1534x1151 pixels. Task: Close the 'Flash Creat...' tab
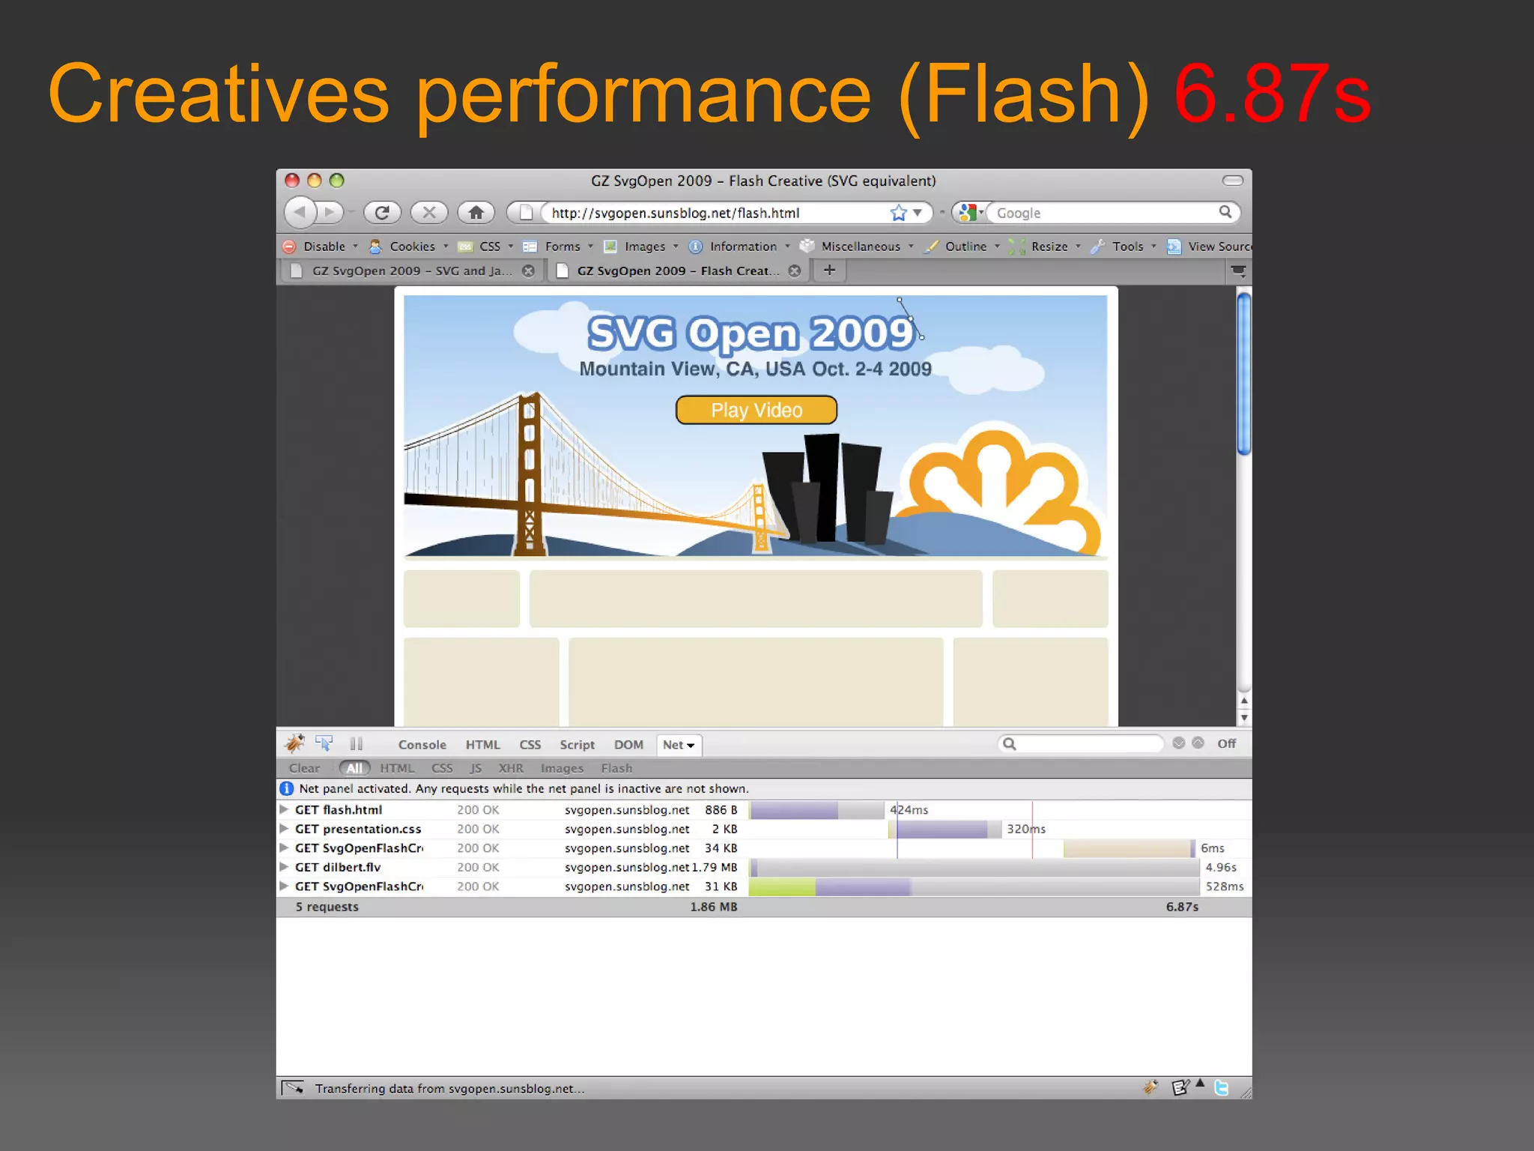coord(795,271)
